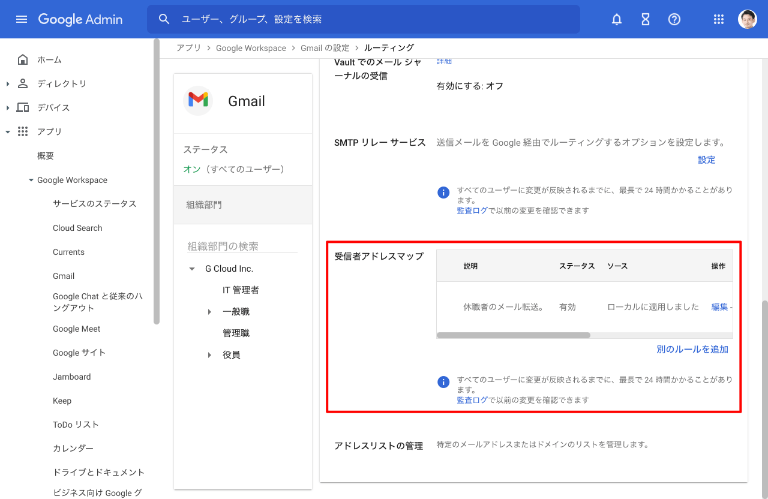The image size is (768, 499).
Task: Click the Home house icon in the sidebar
Action: pyautogui.click(x=23, y=59)
